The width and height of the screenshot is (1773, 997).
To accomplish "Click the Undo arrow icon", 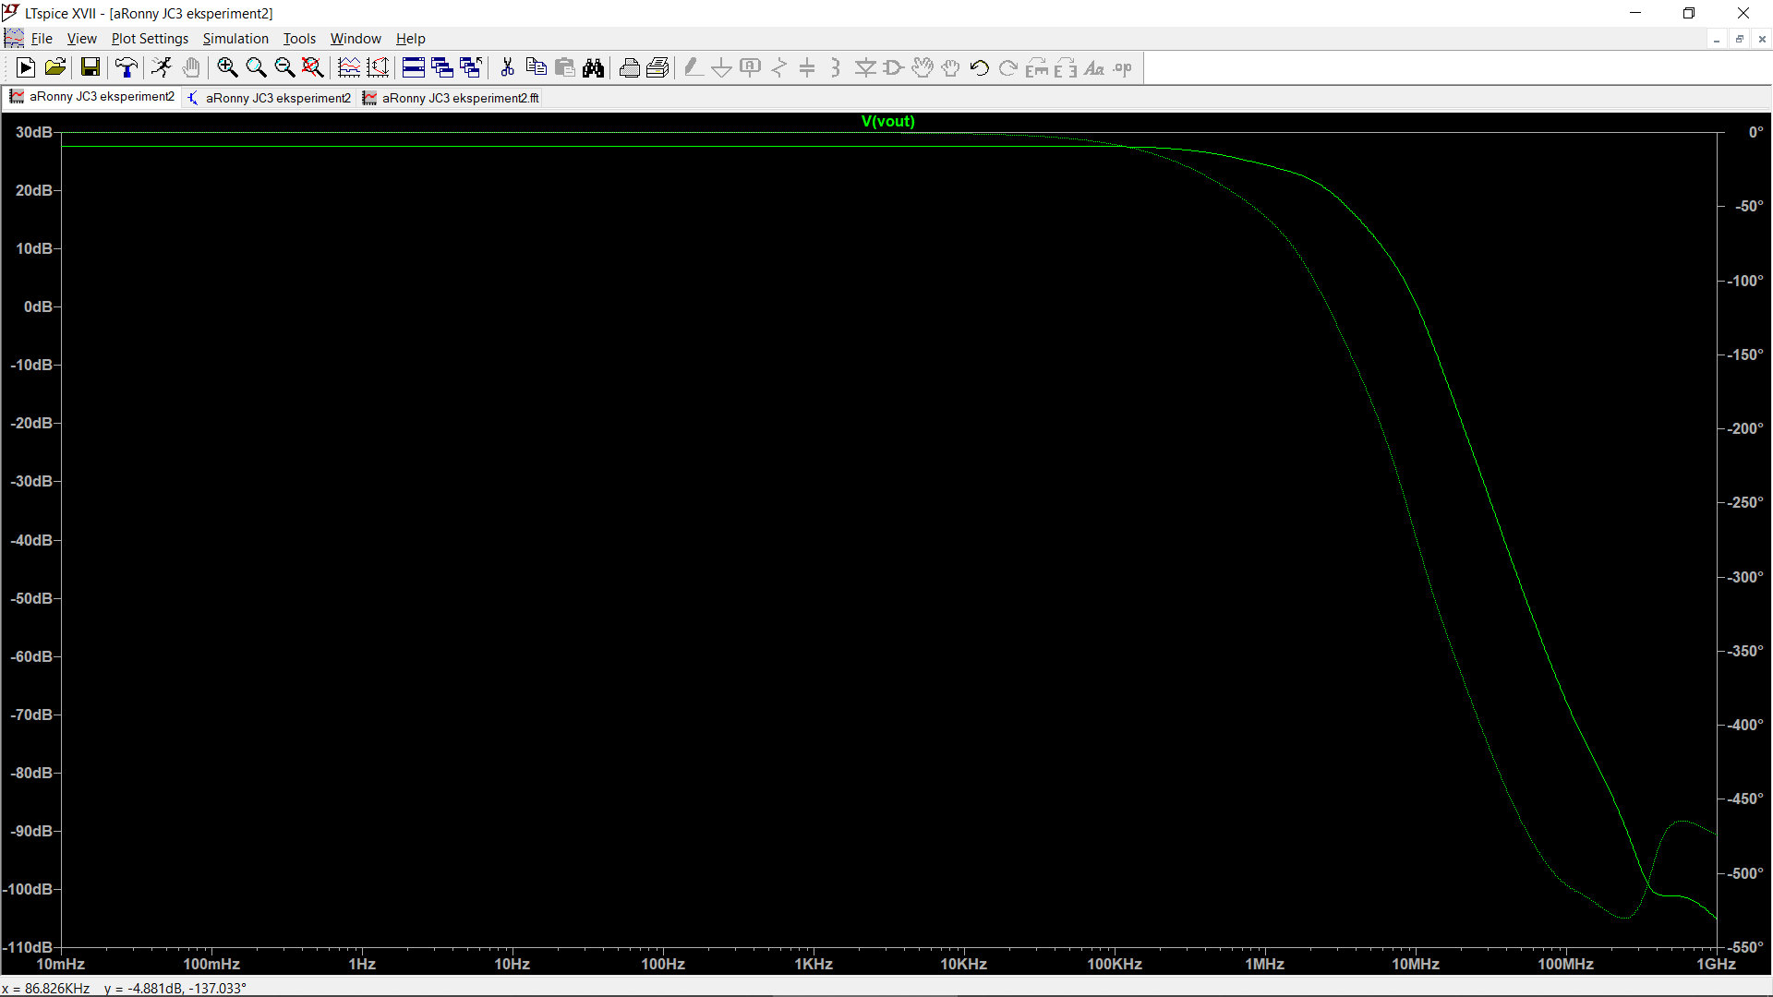I will 980,67.
